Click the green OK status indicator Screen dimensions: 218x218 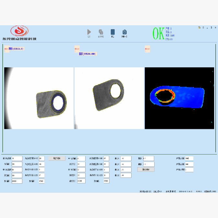pos(158,34)
